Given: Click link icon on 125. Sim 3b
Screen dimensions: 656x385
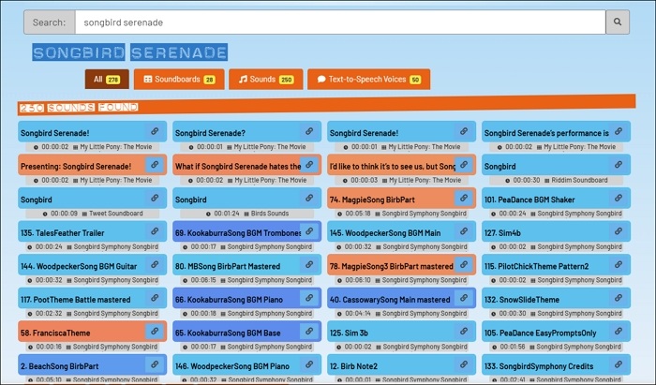Looking at the screenshot, I should (x=464, y=331).
